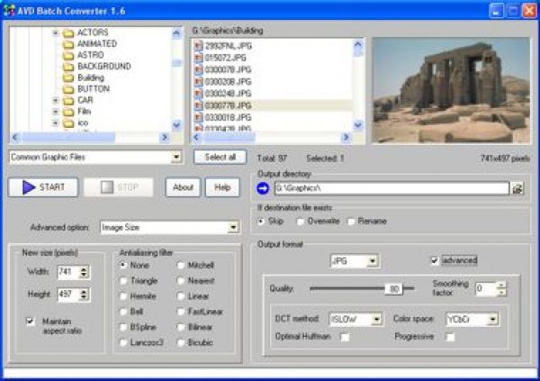
Task: Expand the ico folder tree node
Action: tap(56, 123)
